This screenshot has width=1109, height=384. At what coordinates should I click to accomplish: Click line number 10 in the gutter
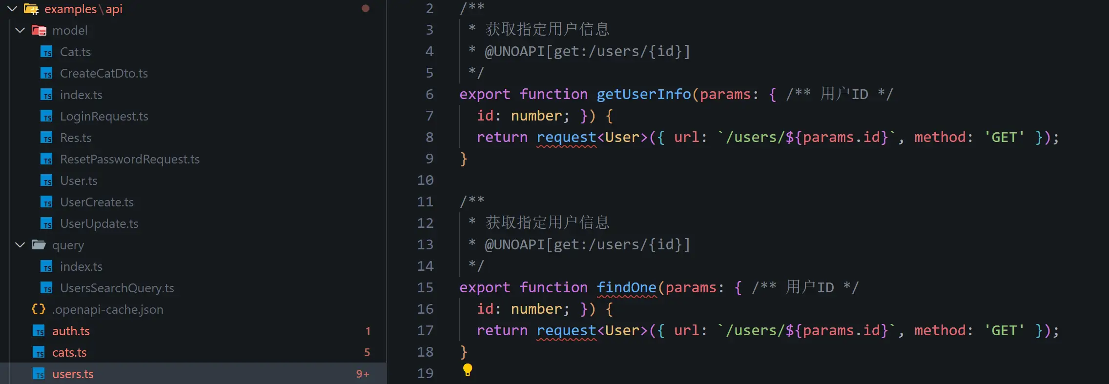click(425, 181)
